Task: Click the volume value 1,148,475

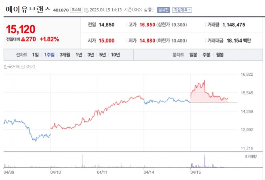Action: click(234, 25)
